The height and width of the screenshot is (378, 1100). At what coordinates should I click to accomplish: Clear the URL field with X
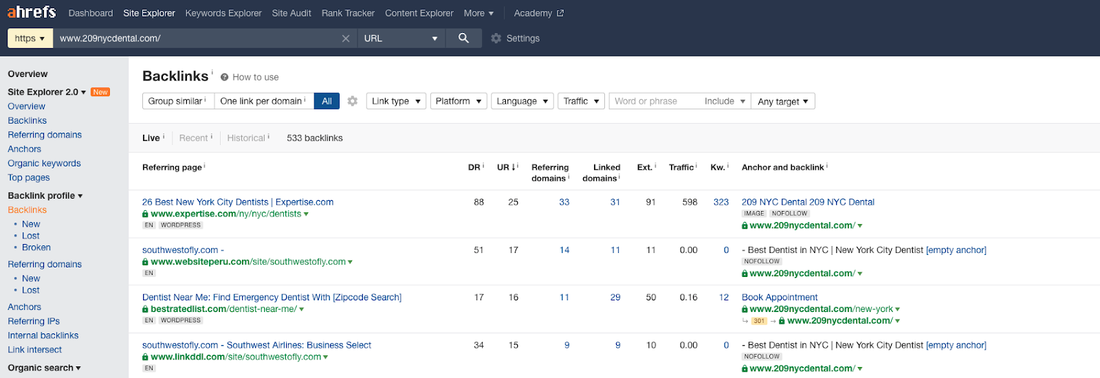coord(346,38)
